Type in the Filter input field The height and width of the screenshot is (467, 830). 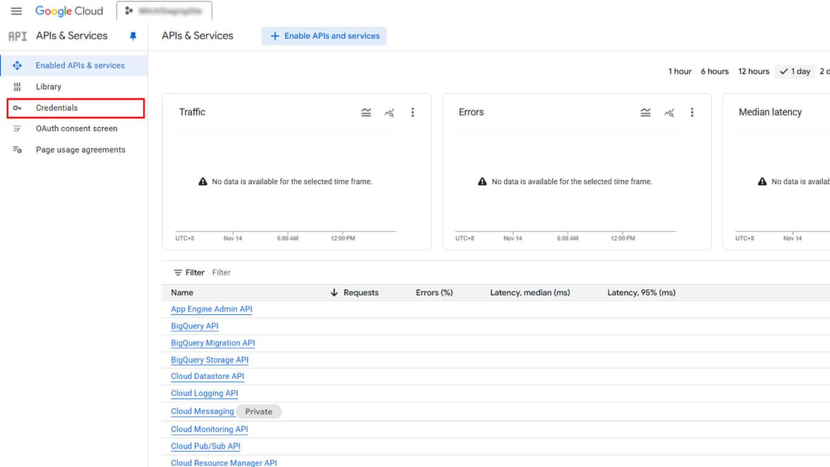coord(304,273)
